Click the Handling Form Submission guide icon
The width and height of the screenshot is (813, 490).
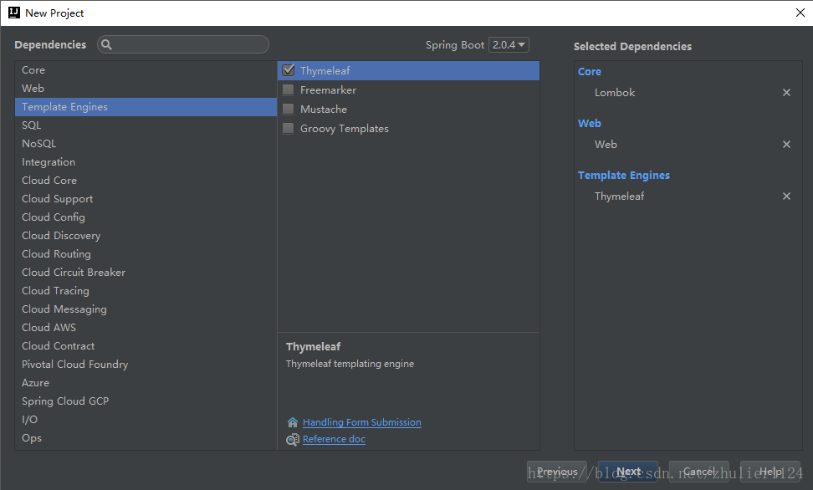pos(292,423)
